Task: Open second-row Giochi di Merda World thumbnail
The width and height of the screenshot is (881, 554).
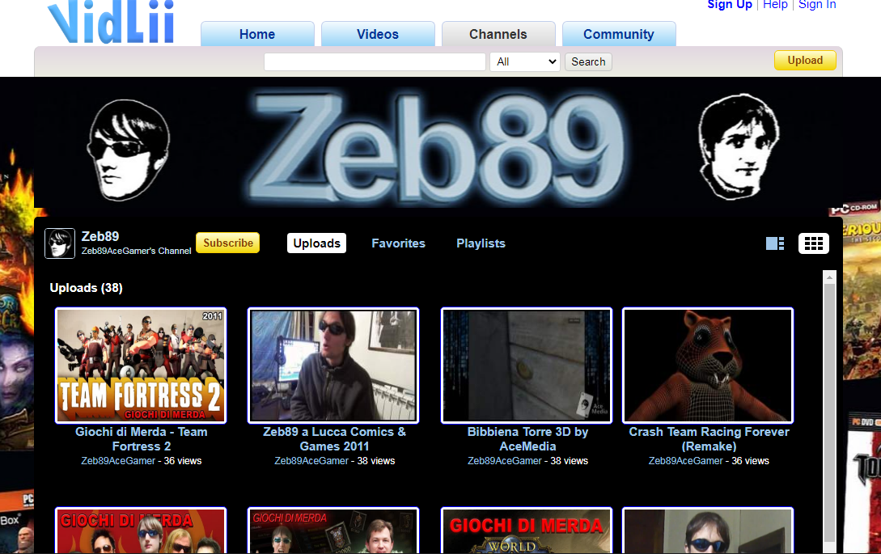Action: point(527,531)
